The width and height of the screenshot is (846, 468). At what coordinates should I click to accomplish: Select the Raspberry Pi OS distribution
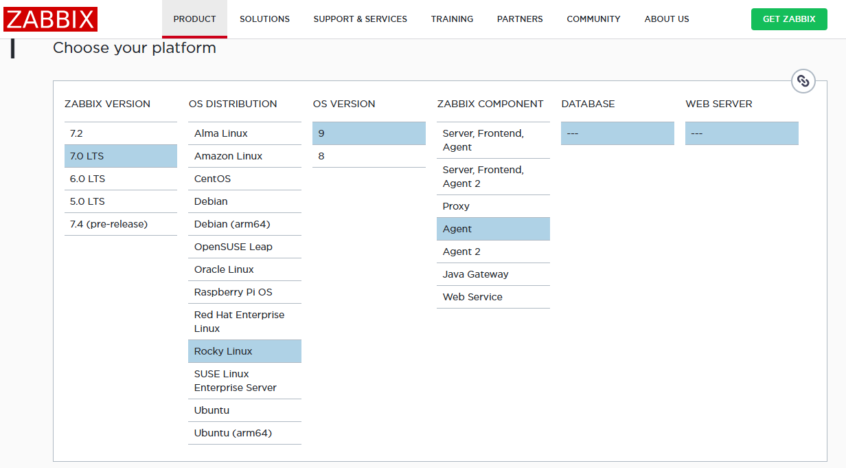click(x=245, y=292)
